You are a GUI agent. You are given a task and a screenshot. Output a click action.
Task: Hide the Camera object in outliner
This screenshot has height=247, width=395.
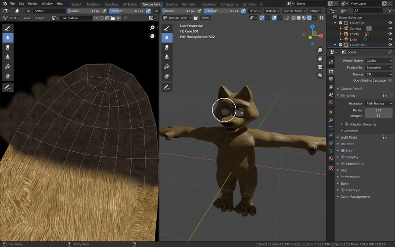pos(390,28)
